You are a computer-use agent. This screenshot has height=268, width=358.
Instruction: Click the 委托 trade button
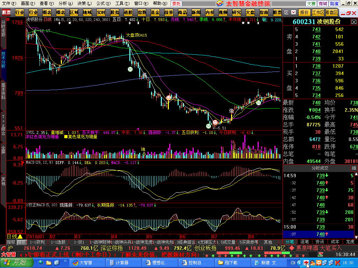[176, 3]
